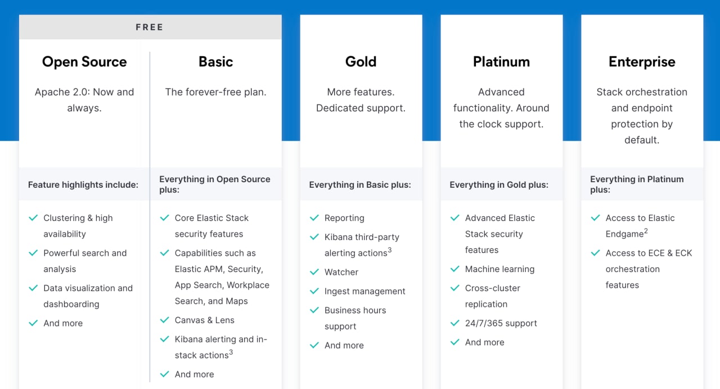The image size is (720, 389).
Task: Click the checkmark next to Watcher
Action: pos(314,272)
